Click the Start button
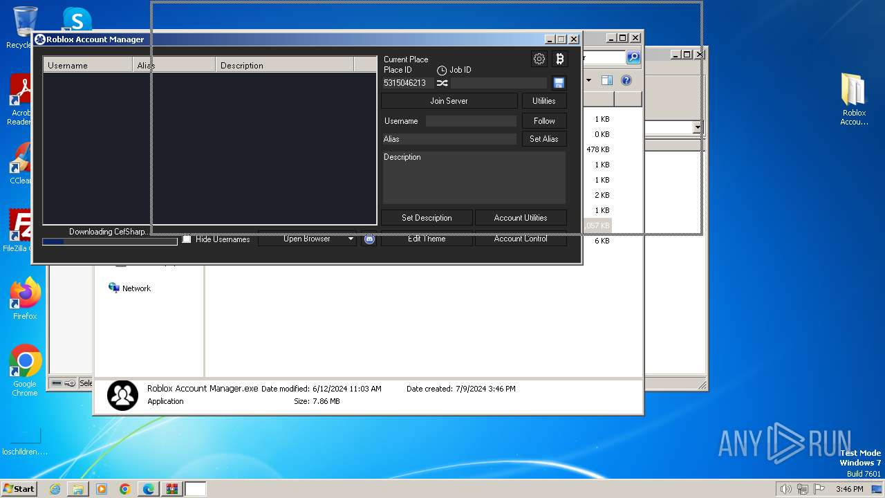885x498 pixels. point(19,489)
